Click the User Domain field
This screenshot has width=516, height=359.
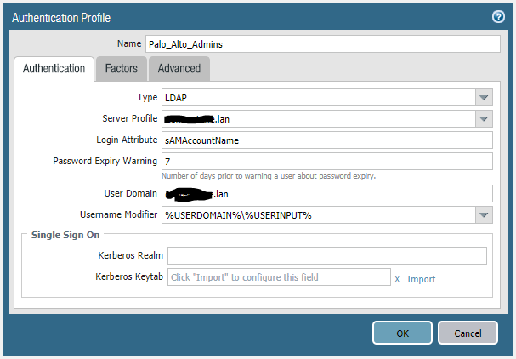coord(327,194)
